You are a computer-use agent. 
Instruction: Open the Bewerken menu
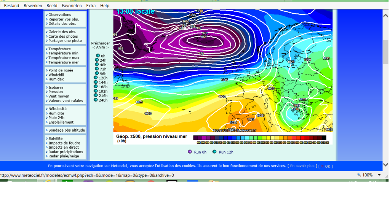(33, 5)
